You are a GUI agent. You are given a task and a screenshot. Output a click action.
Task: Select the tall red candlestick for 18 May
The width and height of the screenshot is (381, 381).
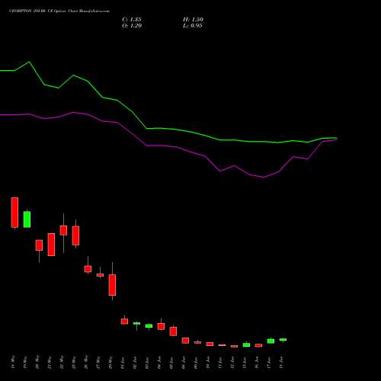tap(14, 213)
